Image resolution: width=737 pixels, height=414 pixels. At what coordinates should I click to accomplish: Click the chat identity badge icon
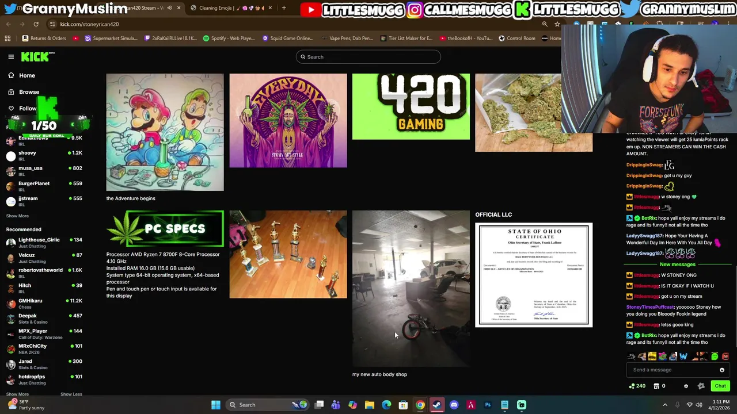point(701,386)
